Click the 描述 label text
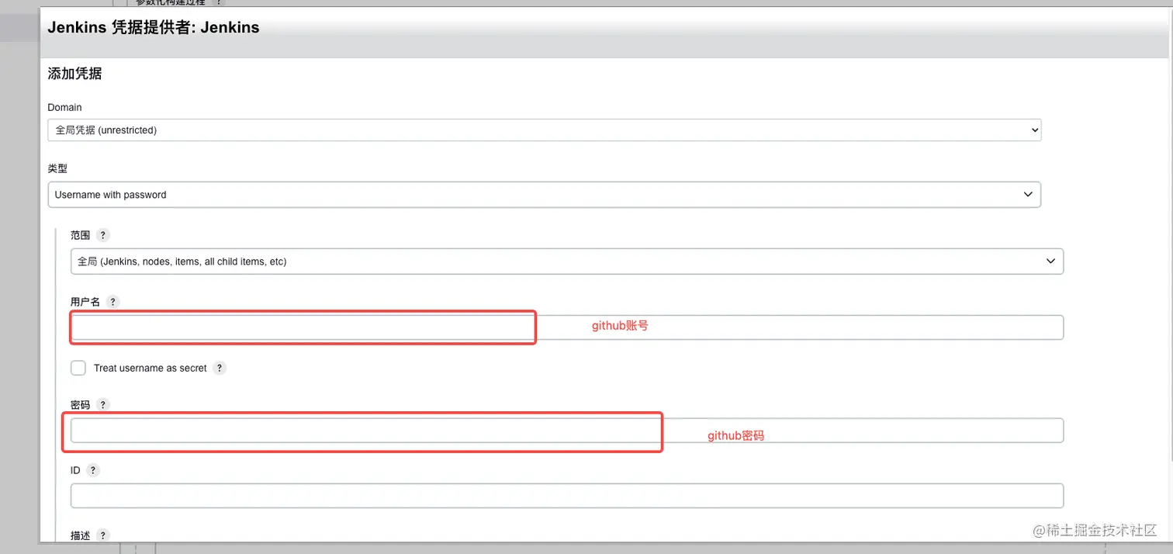The height and width of the screenshot is (554, 1173). tap(81, 535)
